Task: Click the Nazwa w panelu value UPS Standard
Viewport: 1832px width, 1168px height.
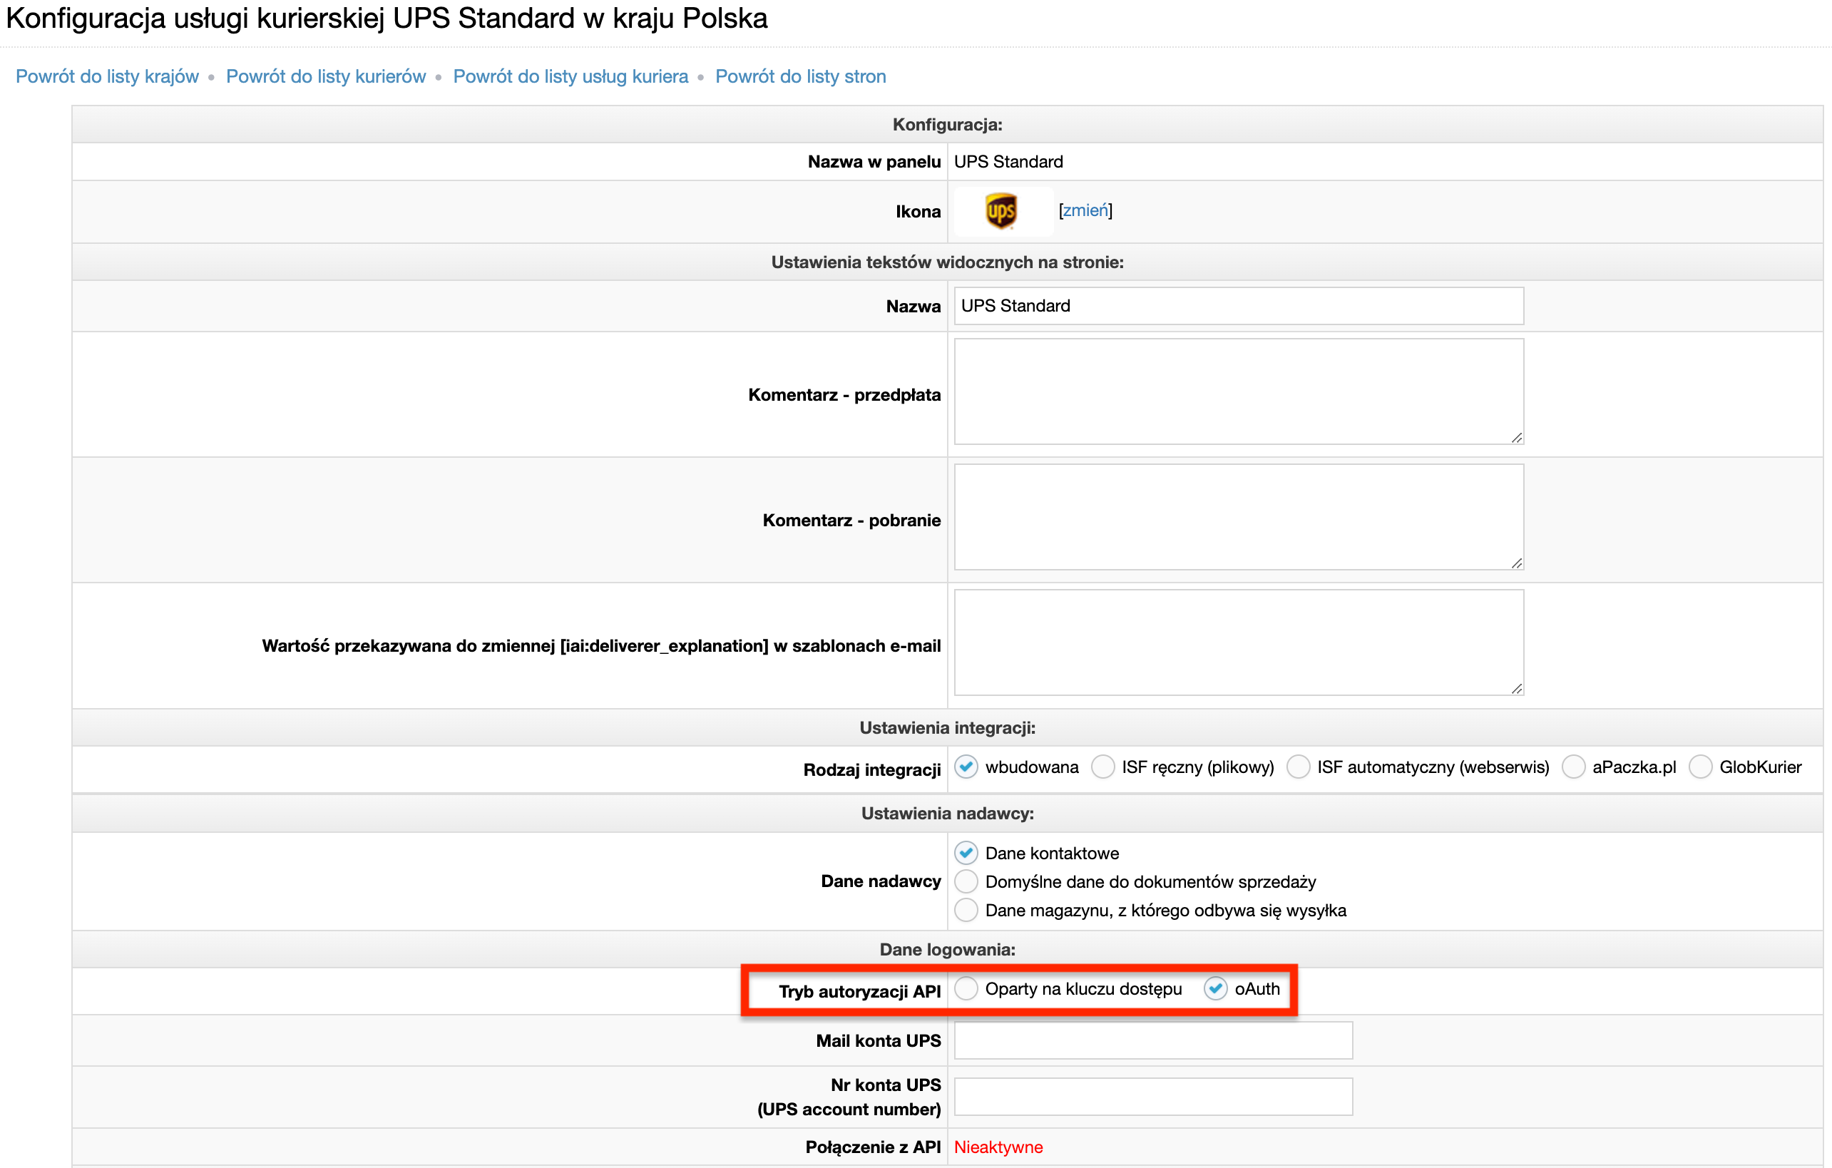Action: click(1008, 161)
